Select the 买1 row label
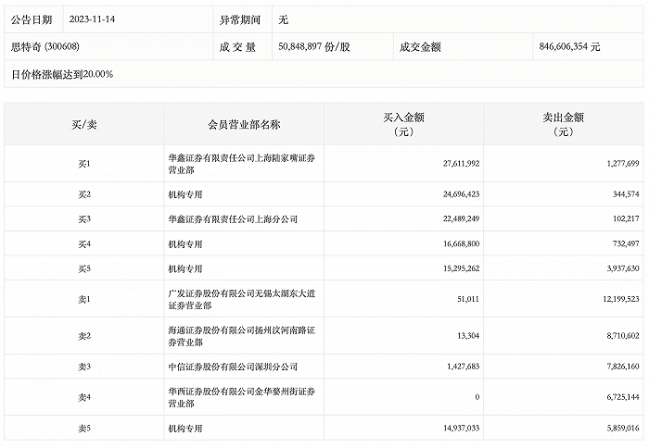The image size is (649, 448). click(x=84, y=164)
